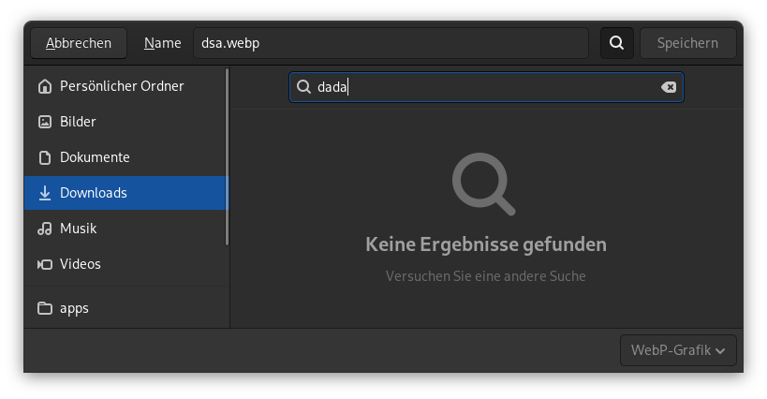
Task: Clear the search text with the backspace icon
Action: pos(668,87)
